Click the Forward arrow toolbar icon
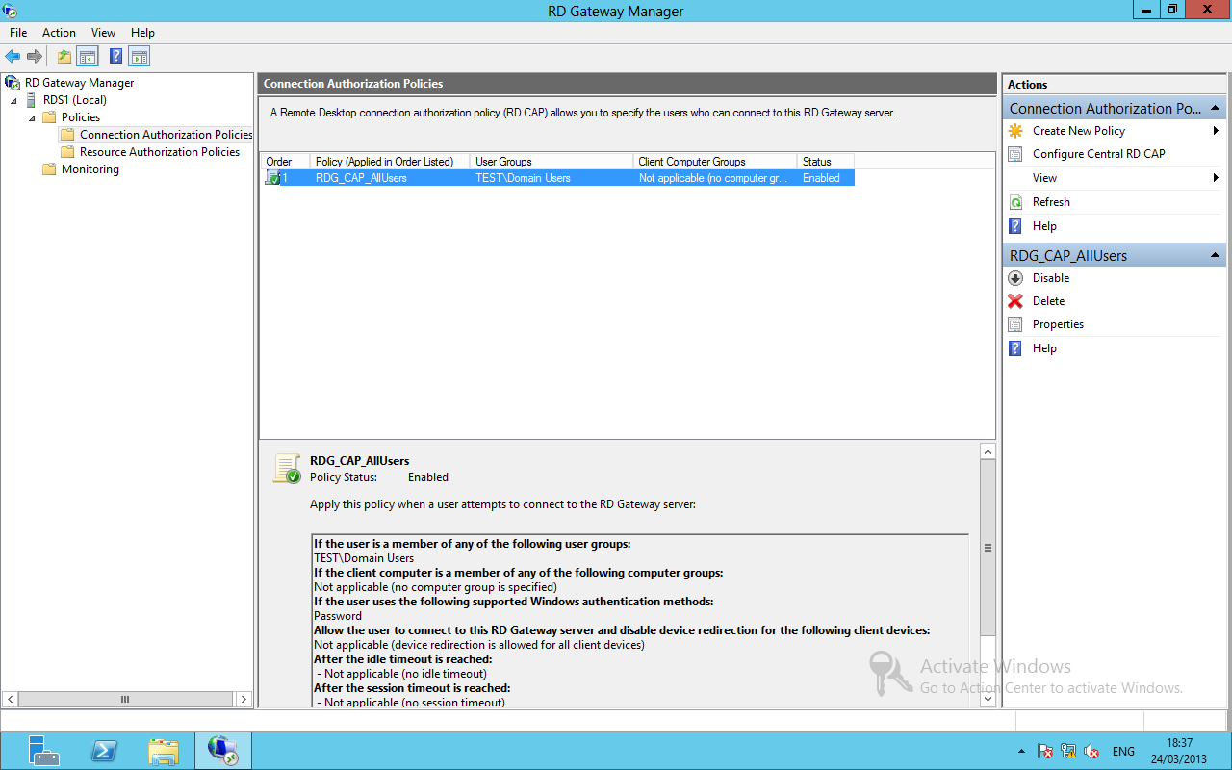The image size is (1232, 770). [35, 57]
